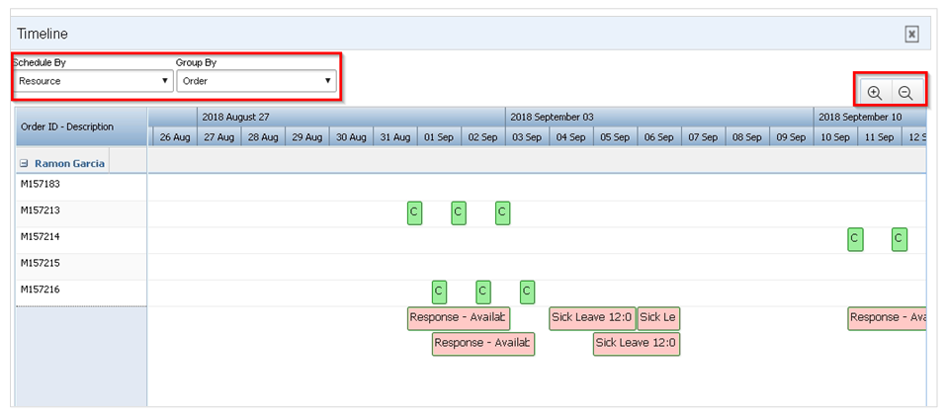The width and height of the screenshot is (946, 416).
Task: Click the zoom in magnifier icon
Action: [874, 93]
